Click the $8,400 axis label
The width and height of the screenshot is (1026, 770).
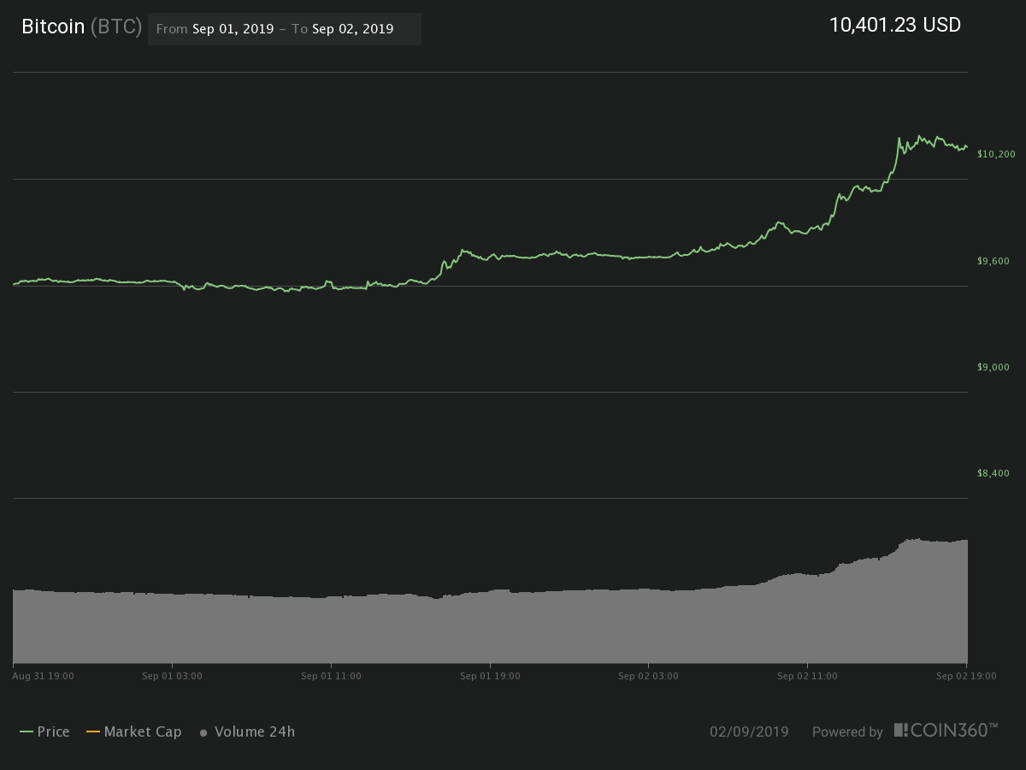click(994, 473)
